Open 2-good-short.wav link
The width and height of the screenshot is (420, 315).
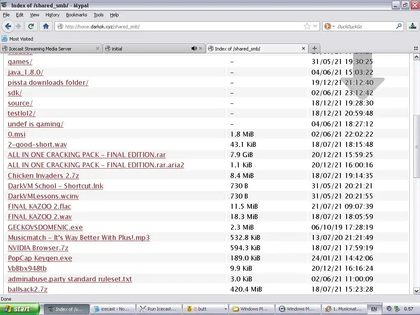click(37, 145)
